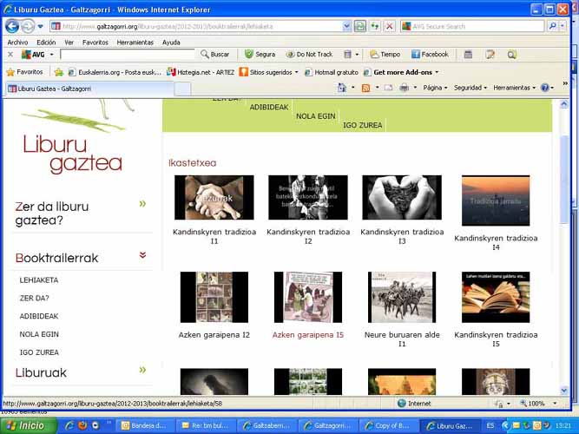579x434 pixels.
Task: Open the Hiztegia.net - ARTEZ favorite
Action: [201, 72]
